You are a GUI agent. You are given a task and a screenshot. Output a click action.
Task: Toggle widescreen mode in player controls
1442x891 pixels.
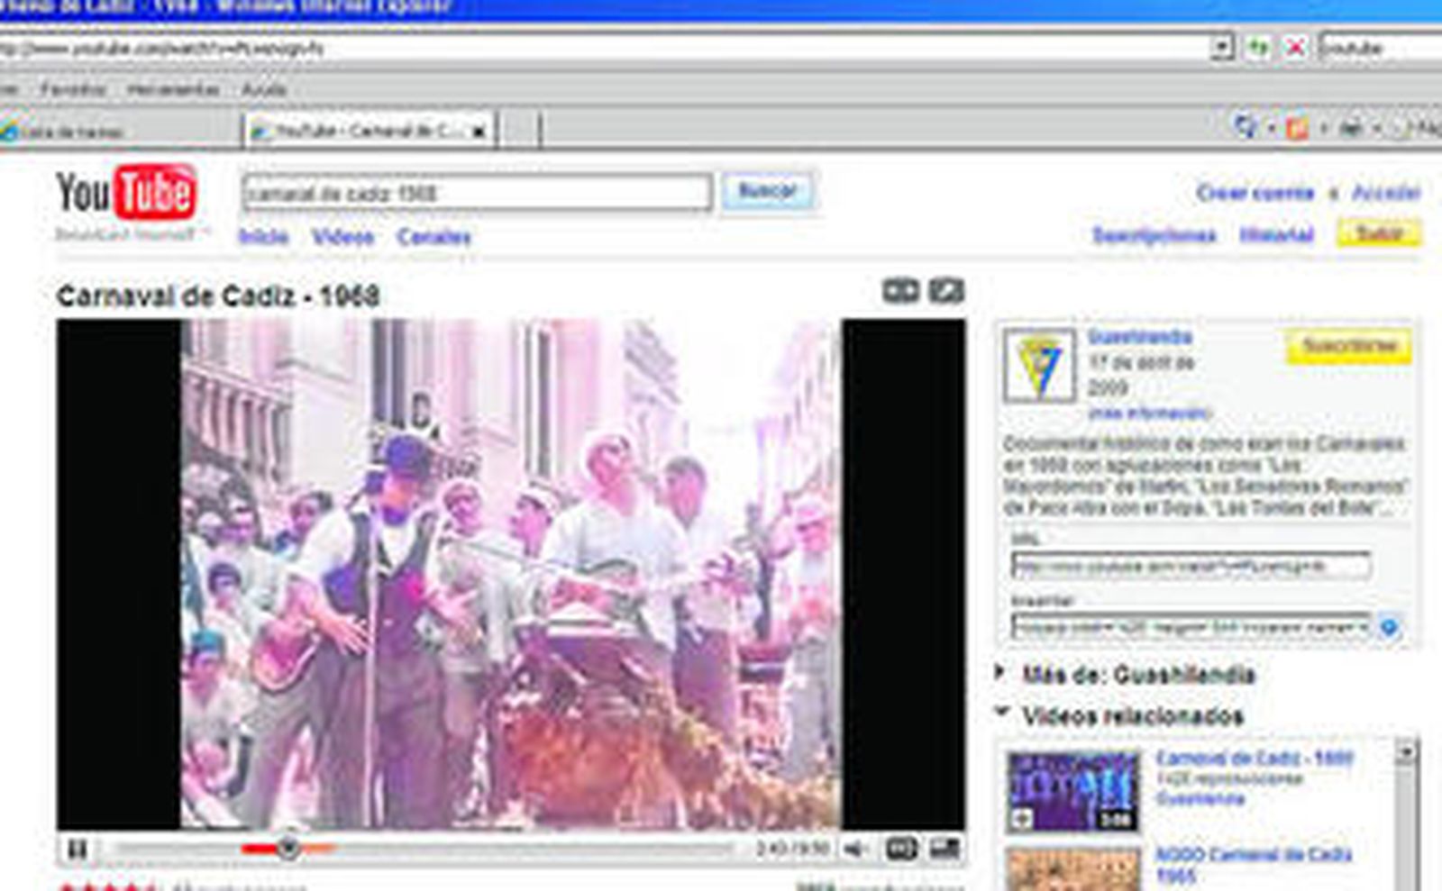click(x=900, y=849)
